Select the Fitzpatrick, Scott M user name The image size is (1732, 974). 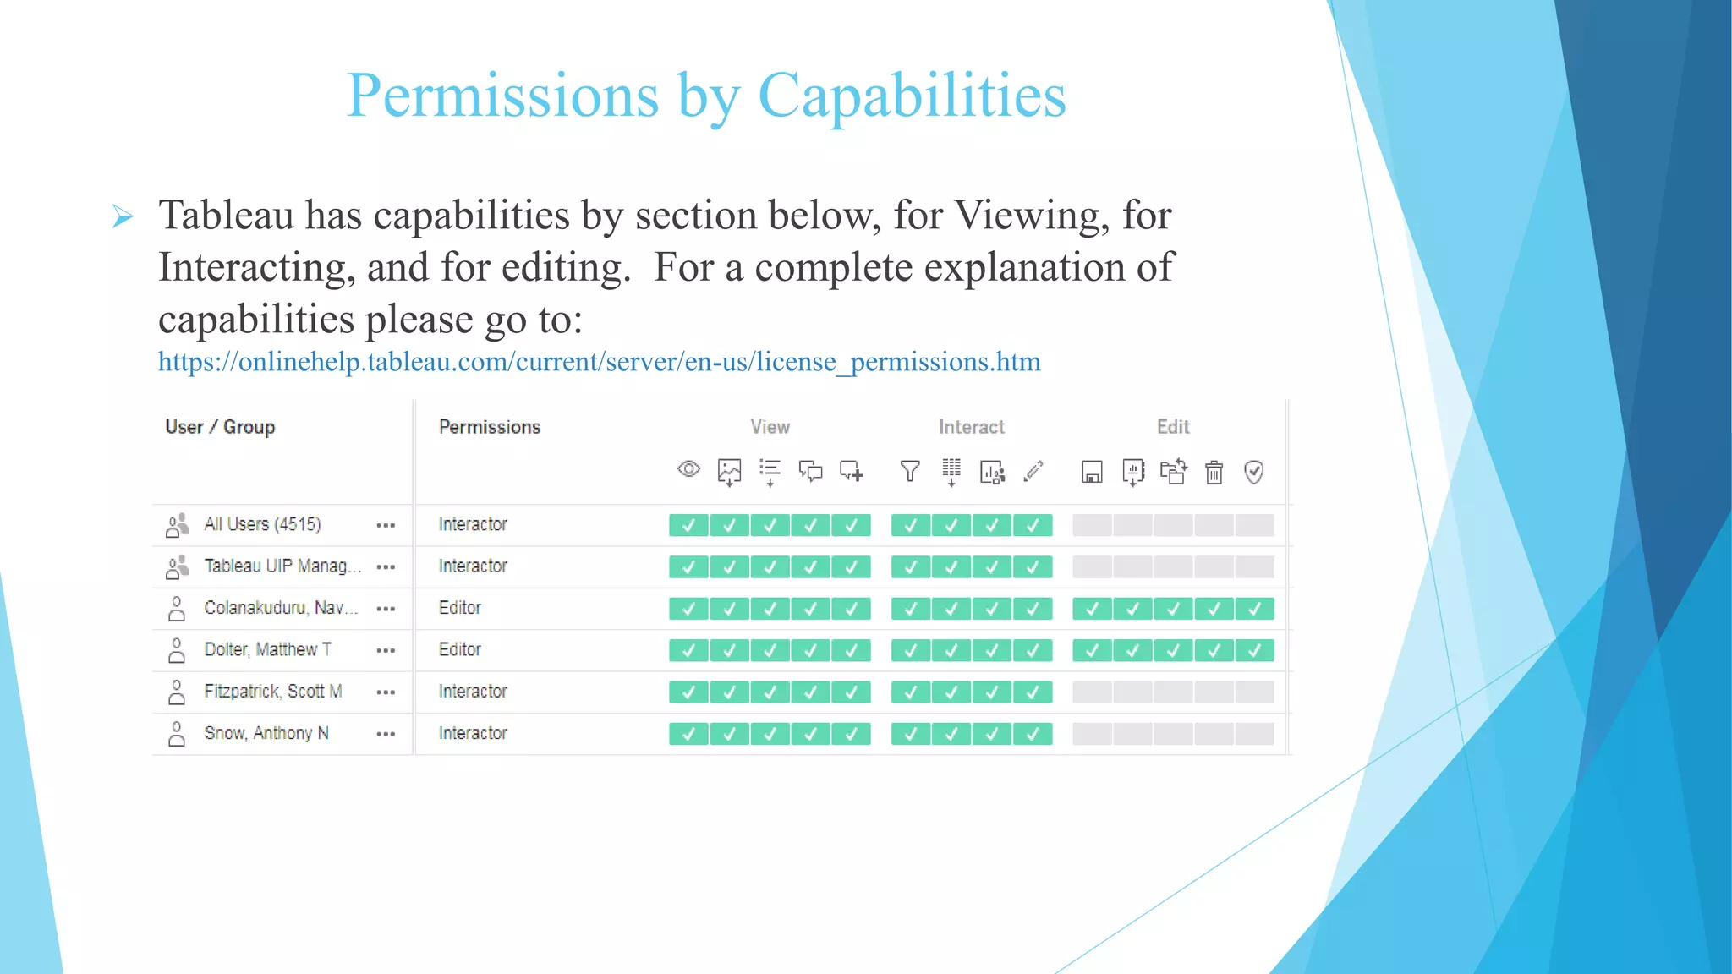tap(273, 692)
